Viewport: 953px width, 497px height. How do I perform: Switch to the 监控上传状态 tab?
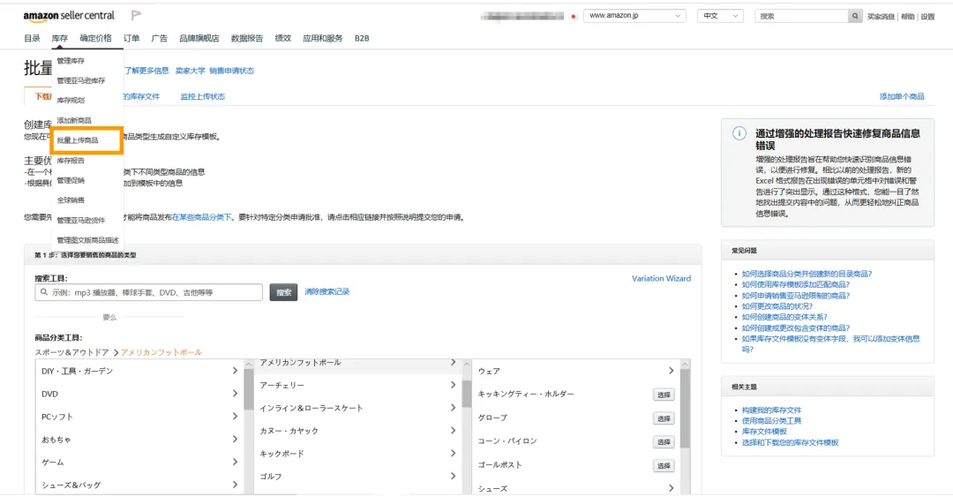[x=202, y=97]
